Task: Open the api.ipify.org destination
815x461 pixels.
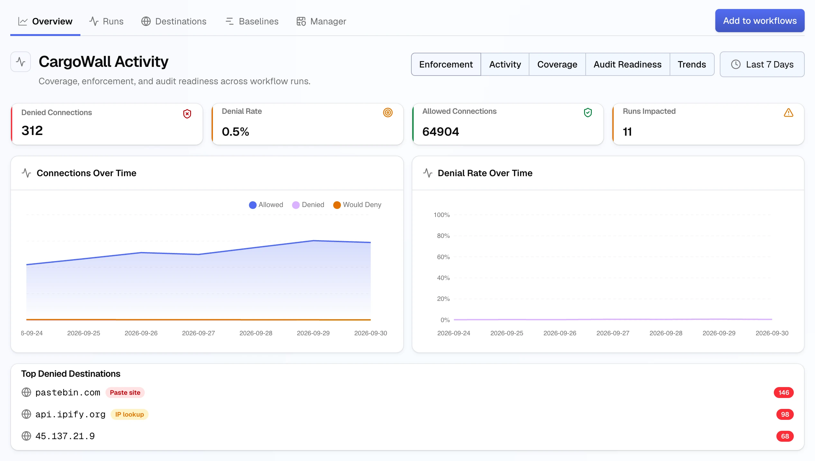Action: click(x=70, y=414)
